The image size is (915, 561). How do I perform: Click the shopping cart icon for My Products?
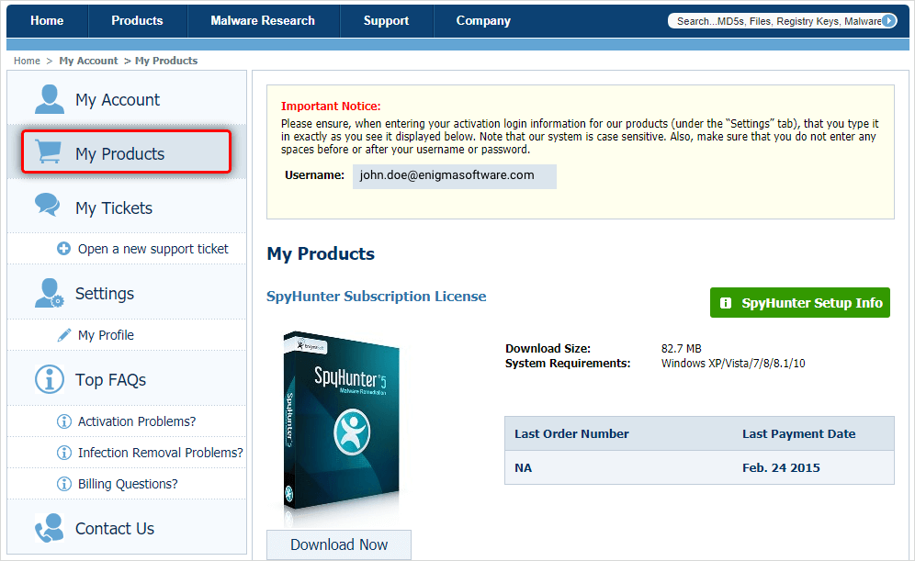click(50, 152)
